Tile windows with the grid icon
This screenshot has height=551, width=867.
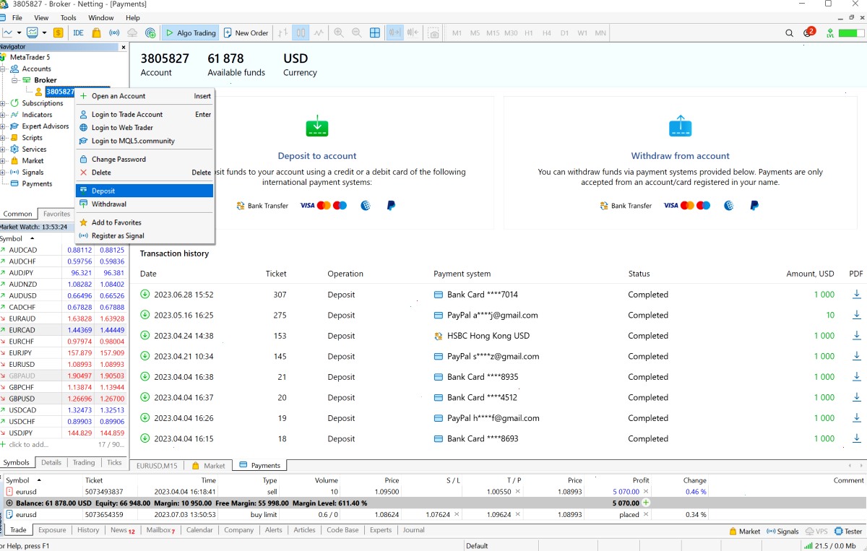point(375,32)
